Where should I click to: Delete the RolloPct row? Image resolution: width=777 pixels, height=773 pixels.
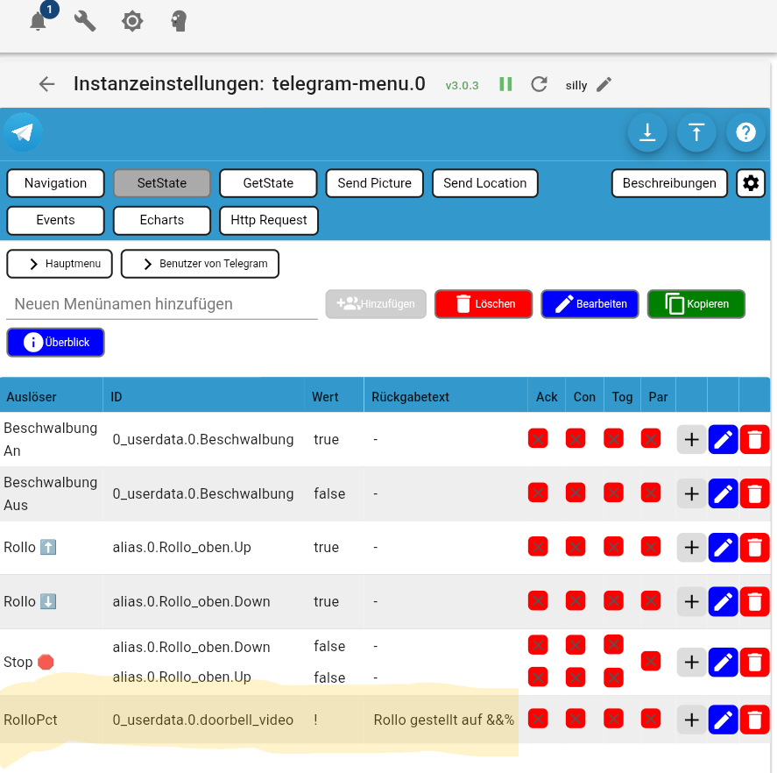pyautogui.click(x=754, y=720)
